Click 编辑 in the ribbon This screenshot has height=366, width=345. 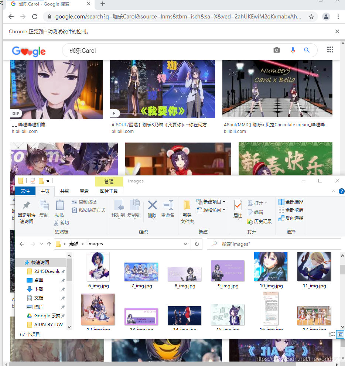255,212
